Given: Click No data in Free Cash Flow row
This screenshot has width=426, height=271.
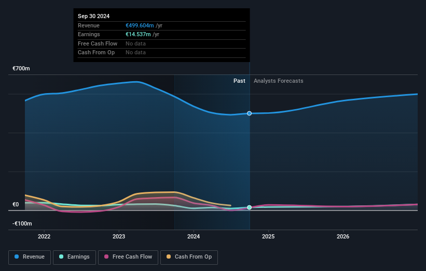Looking at the screenshot, I should pos(135,43).
